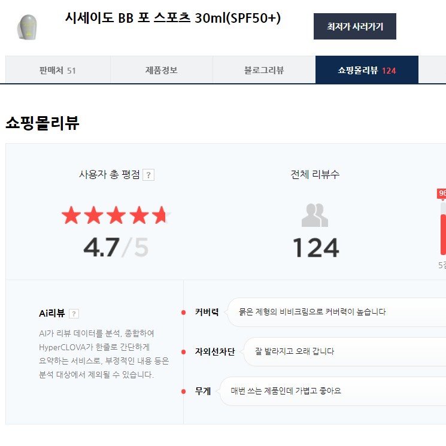This screenshot has height=446, width=446.
Task: Click the red 96 percentage badge
Action: 442,193
